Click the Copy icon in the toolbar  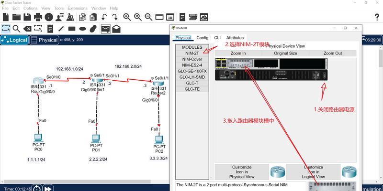point(82,17)
